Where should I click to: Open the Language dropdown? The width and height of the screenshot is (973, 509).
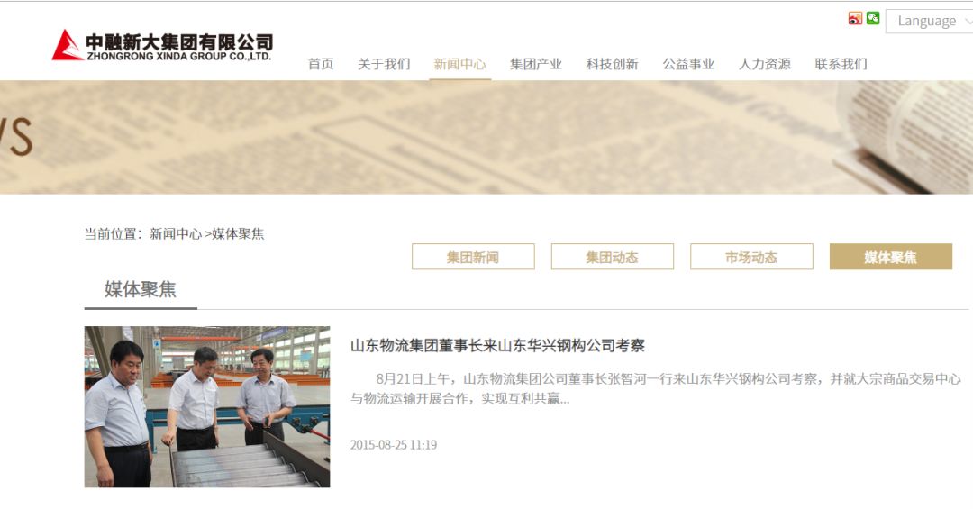pos(929,21)
